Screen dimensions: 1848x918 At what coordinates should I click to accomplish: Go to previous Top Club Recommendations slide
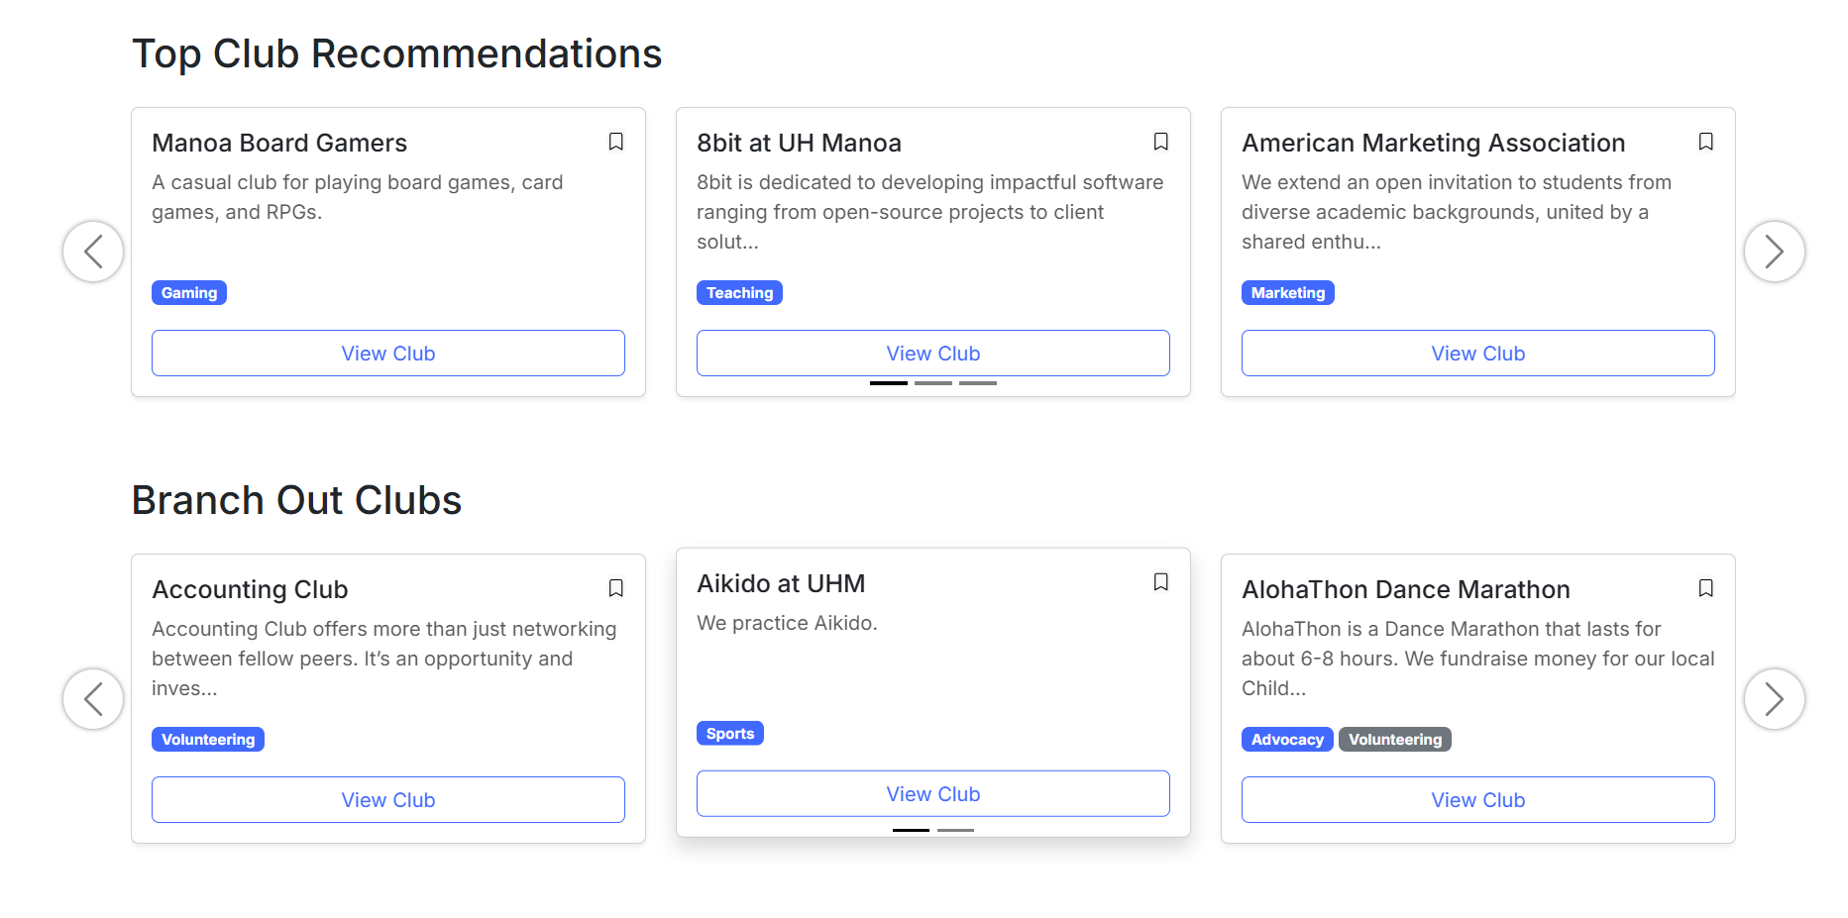[x=93, y=252]
